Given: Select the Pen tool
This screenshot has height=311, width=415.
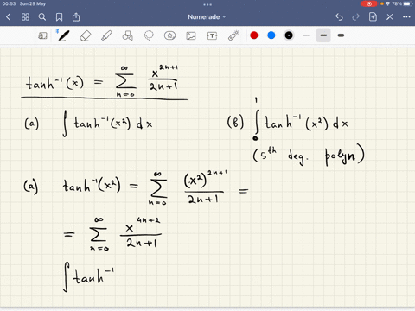Looking at the screenshot, I should (64, 35).
